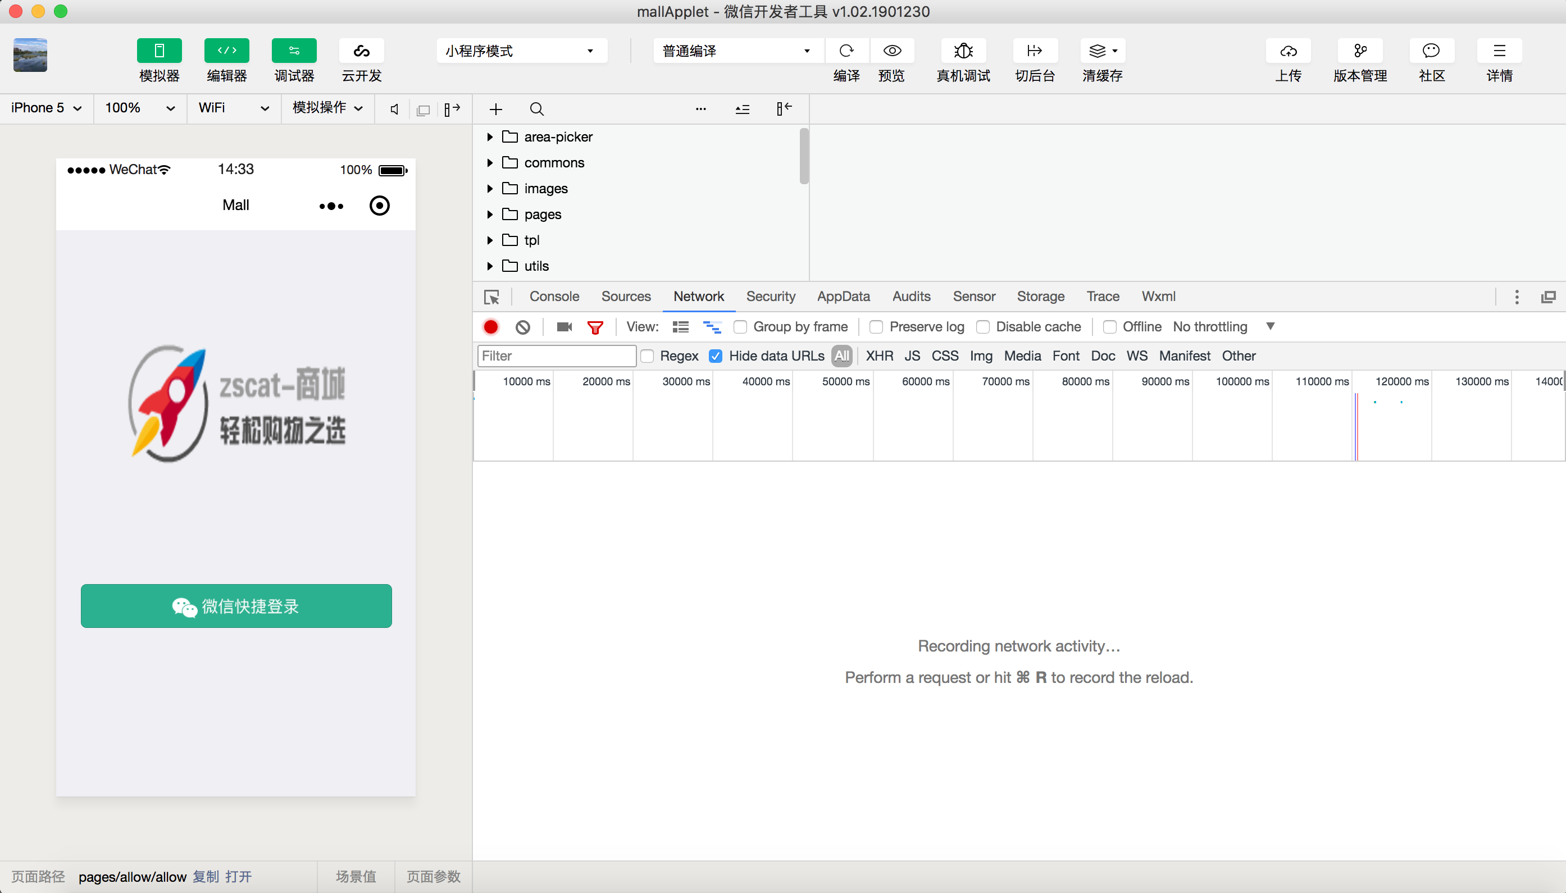Open the 小程序模式 mode dropdown
1566x893 pixels.
pos(521,51)
